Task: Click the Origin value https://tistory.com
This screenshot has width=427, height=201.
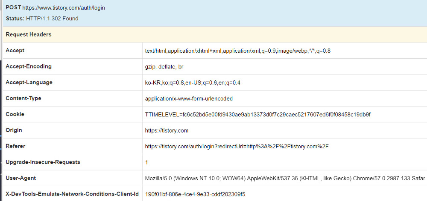Action: (x=167, y=130)
